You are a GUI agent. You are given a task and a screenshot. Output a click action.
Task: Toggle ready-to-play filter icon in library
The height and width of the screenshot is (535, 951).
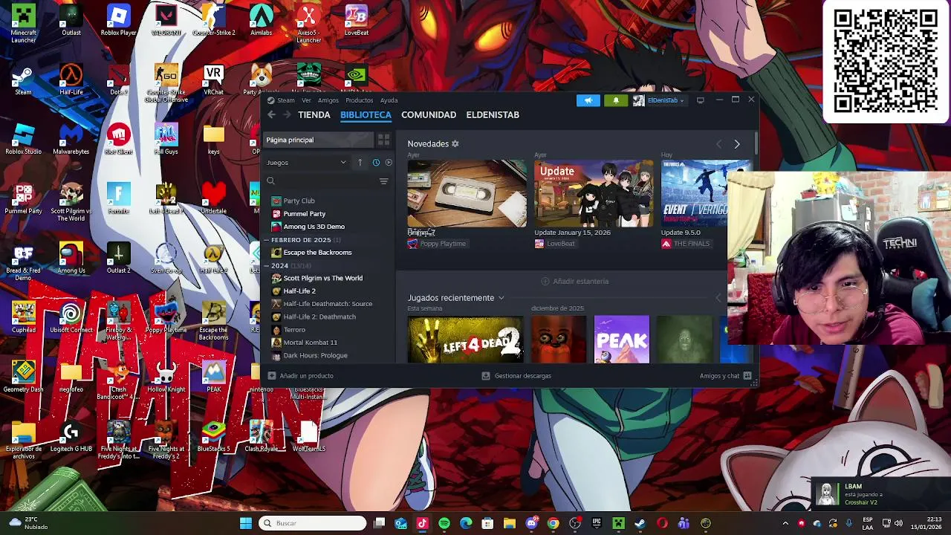click(388, 163)
